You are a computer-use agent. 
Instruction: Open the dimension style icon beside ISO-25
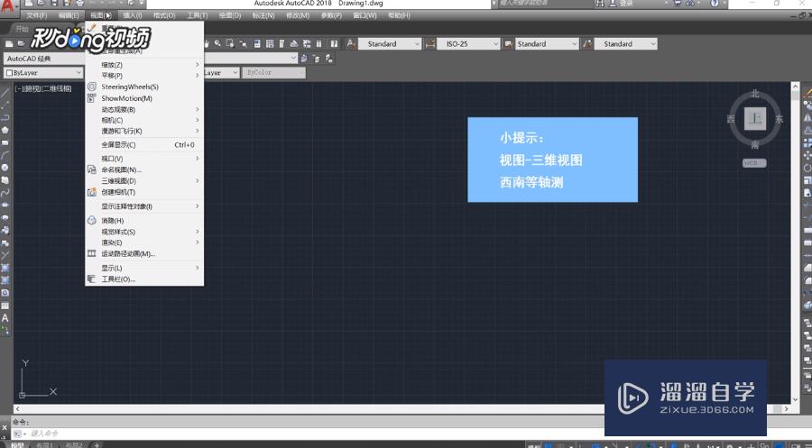coord(430,44)
